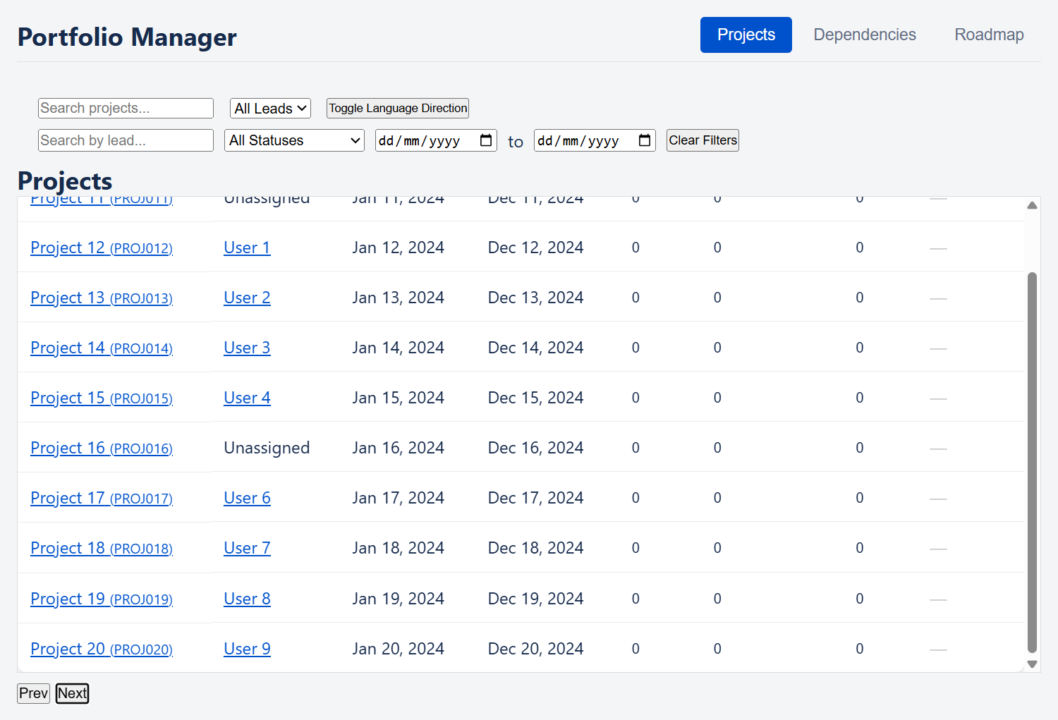Viewport: 1058px width, 720px height.
Task: Open the All Leads dropdown
Action: coord(270,108)
